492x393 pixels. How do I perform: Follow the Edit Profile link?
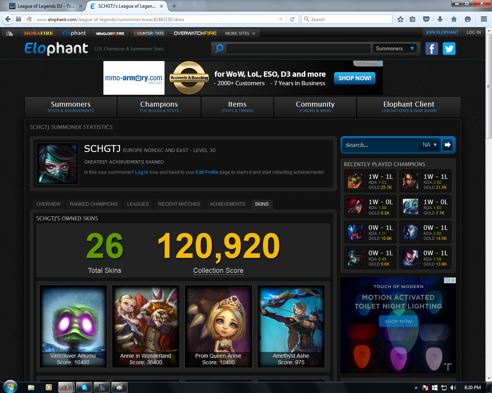point(207,172)
